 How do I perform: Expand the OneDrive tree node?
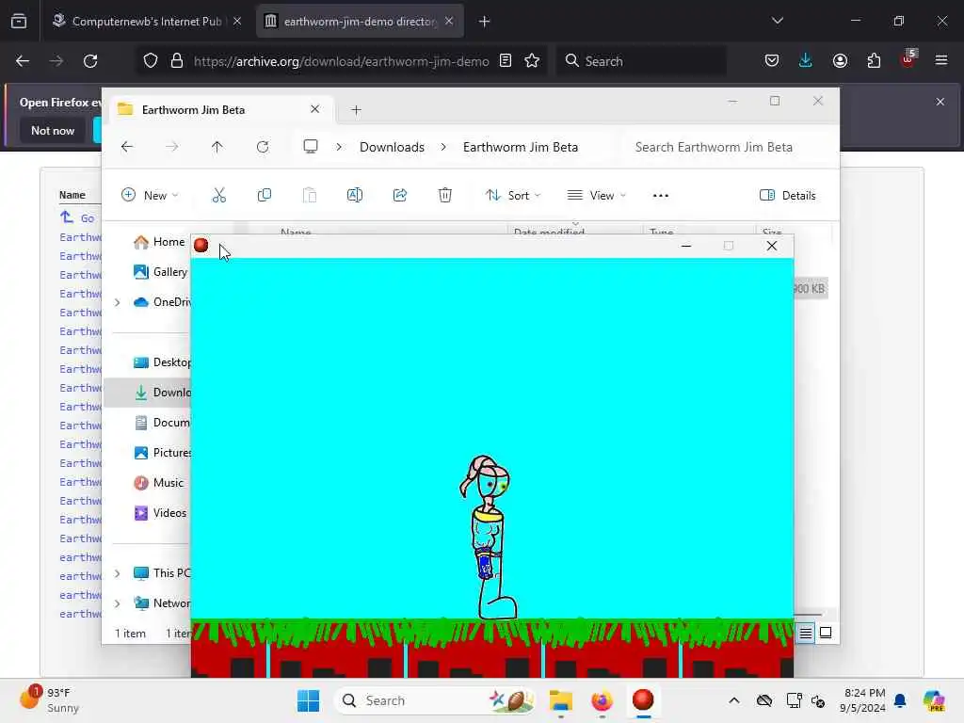tap(118, 302)
